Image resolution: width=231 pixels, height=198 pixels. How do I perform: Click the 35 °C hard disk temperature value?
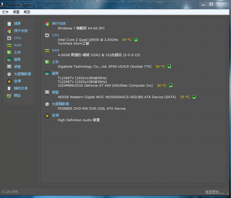185,97
